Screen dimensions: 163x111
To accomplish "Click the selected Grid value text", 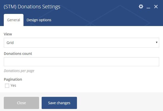I will point(10,43).
